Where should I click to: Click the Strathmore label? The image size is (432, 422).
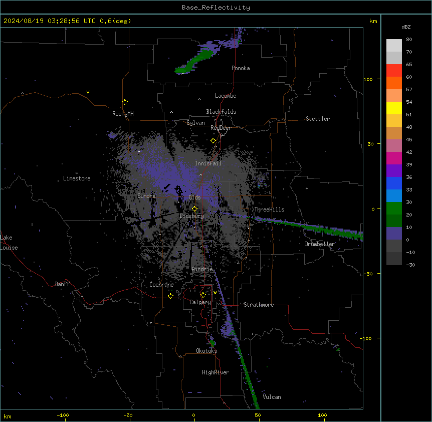[x=259, y=305]
